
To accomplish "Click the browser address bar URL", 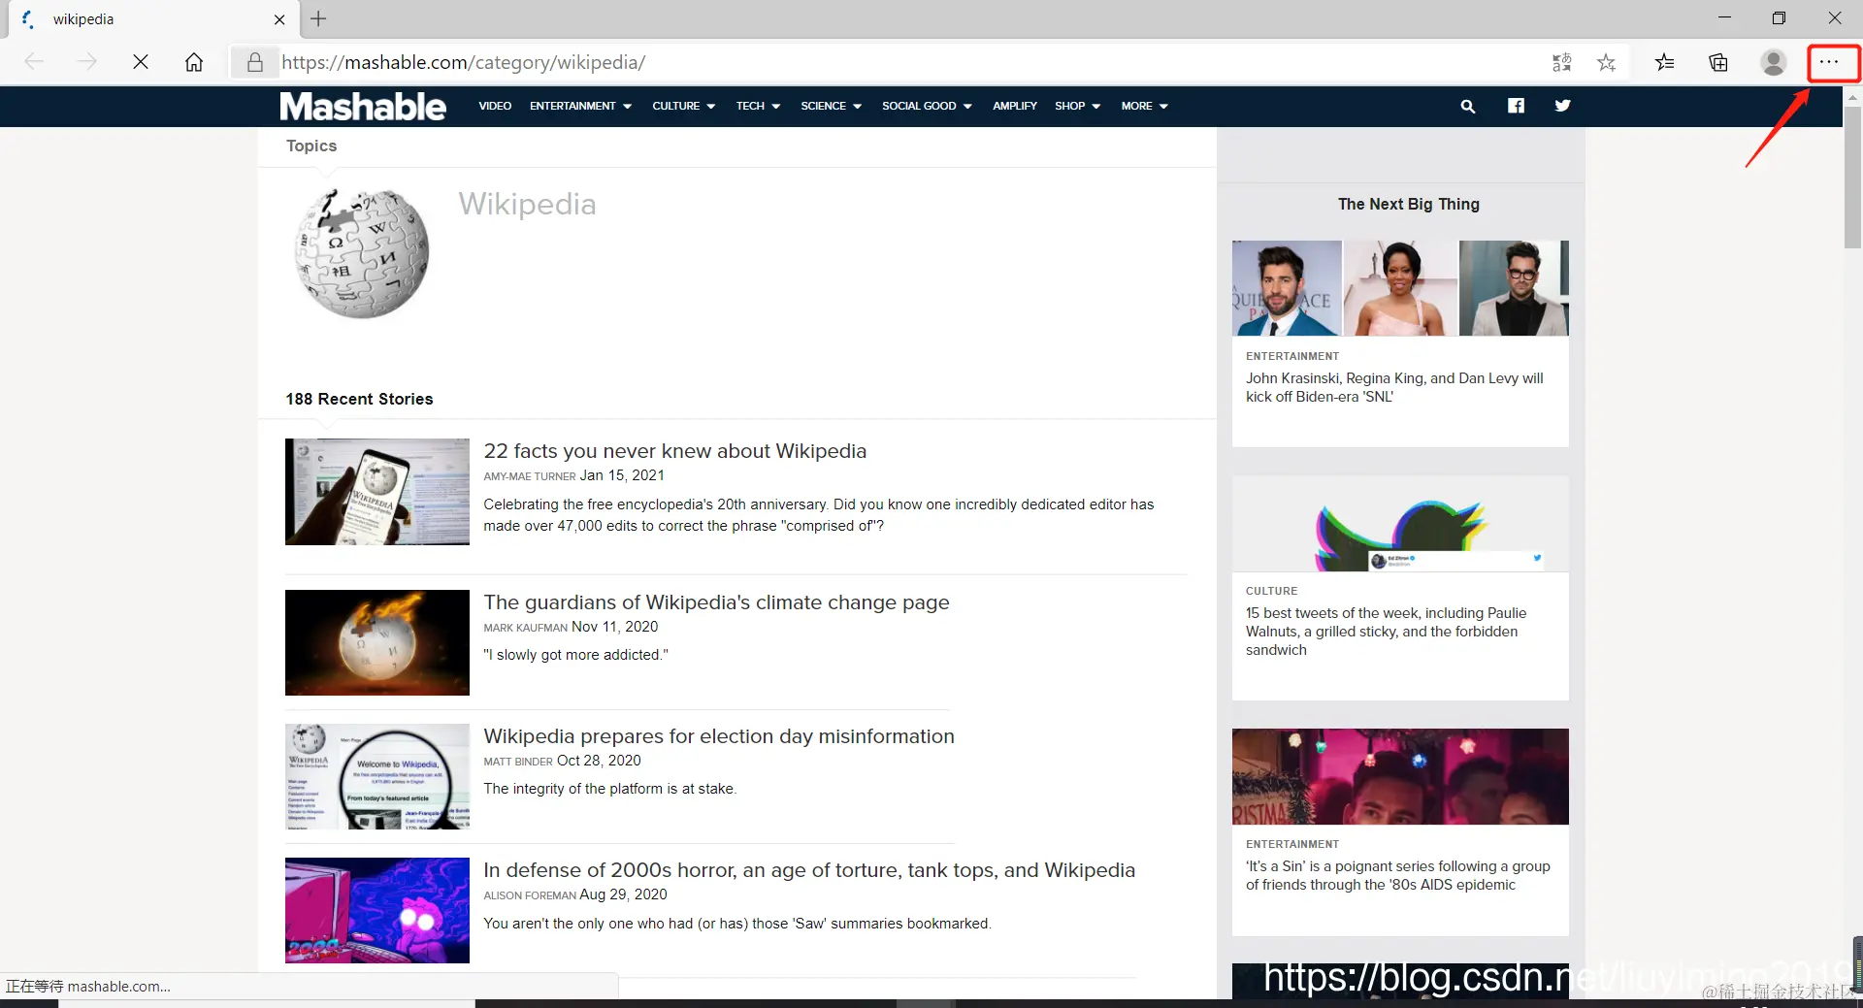I will (463, 62).
